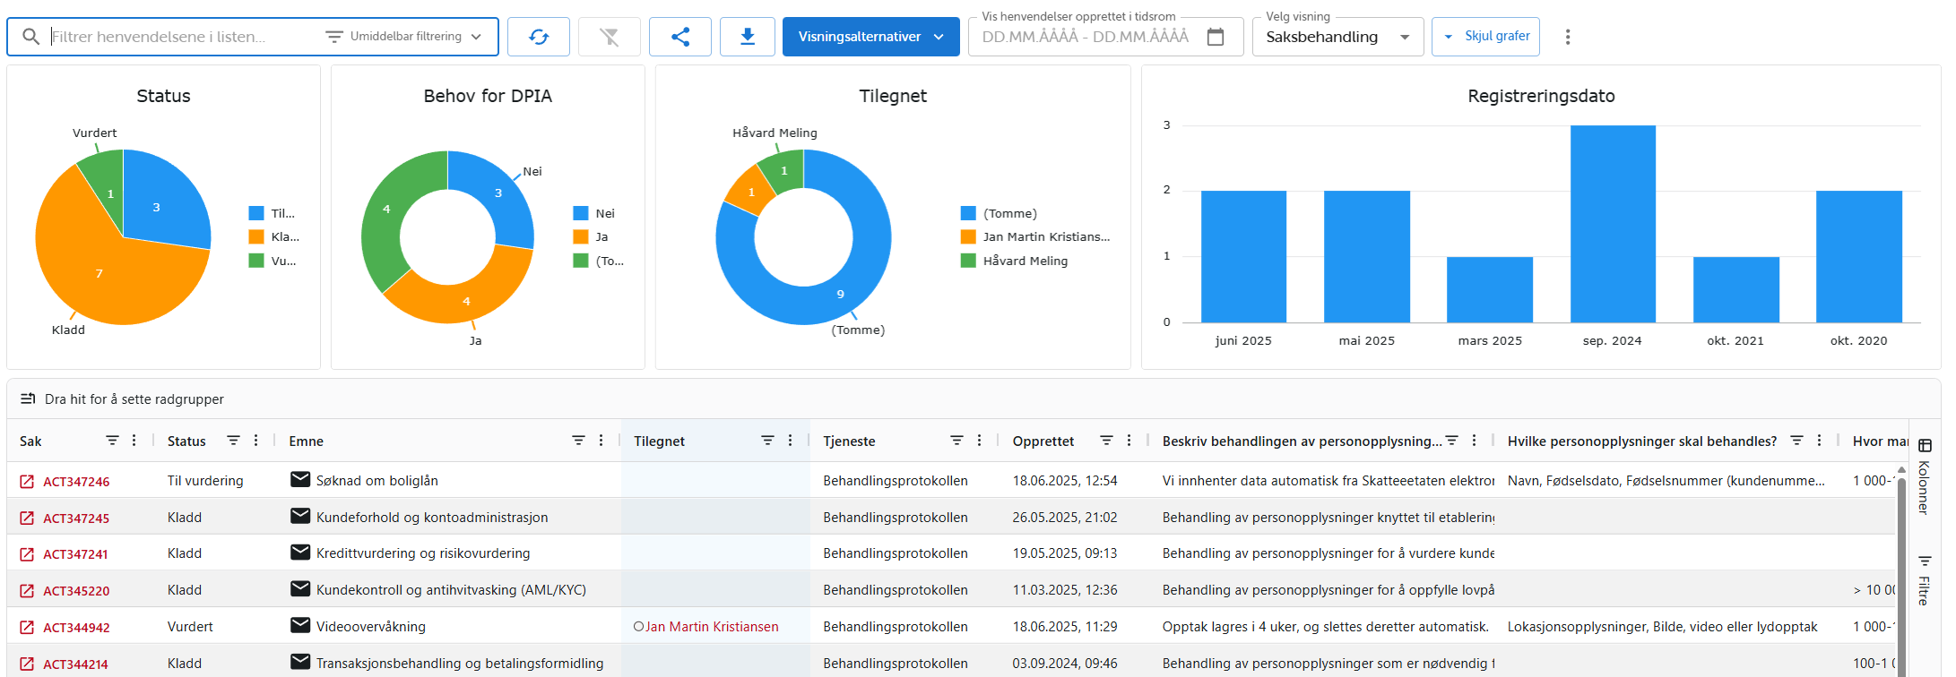Toggle Håvard Meling legend in Tilegnet chart
The image size is (1956, 677).
point(1024,261)
